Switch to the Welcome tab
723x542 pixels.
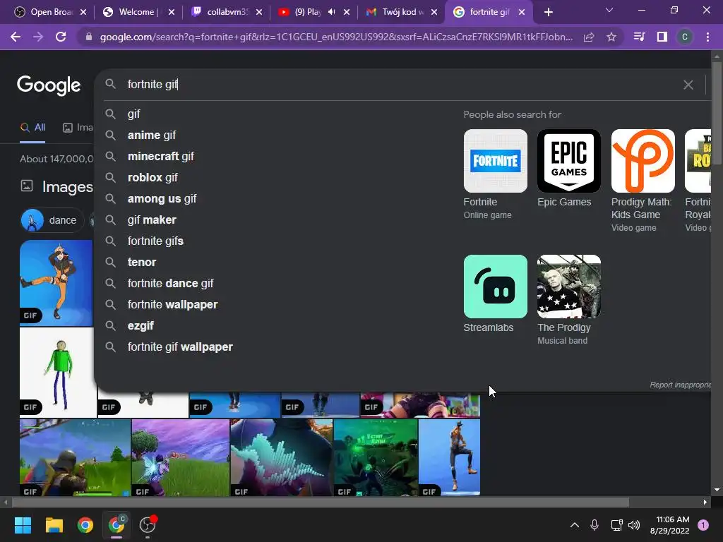pos(139,12)
